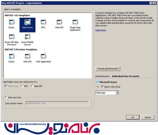Select the ASP.NET 5 Preview Web API template
The image size is (158, 135).
point(27,58)
